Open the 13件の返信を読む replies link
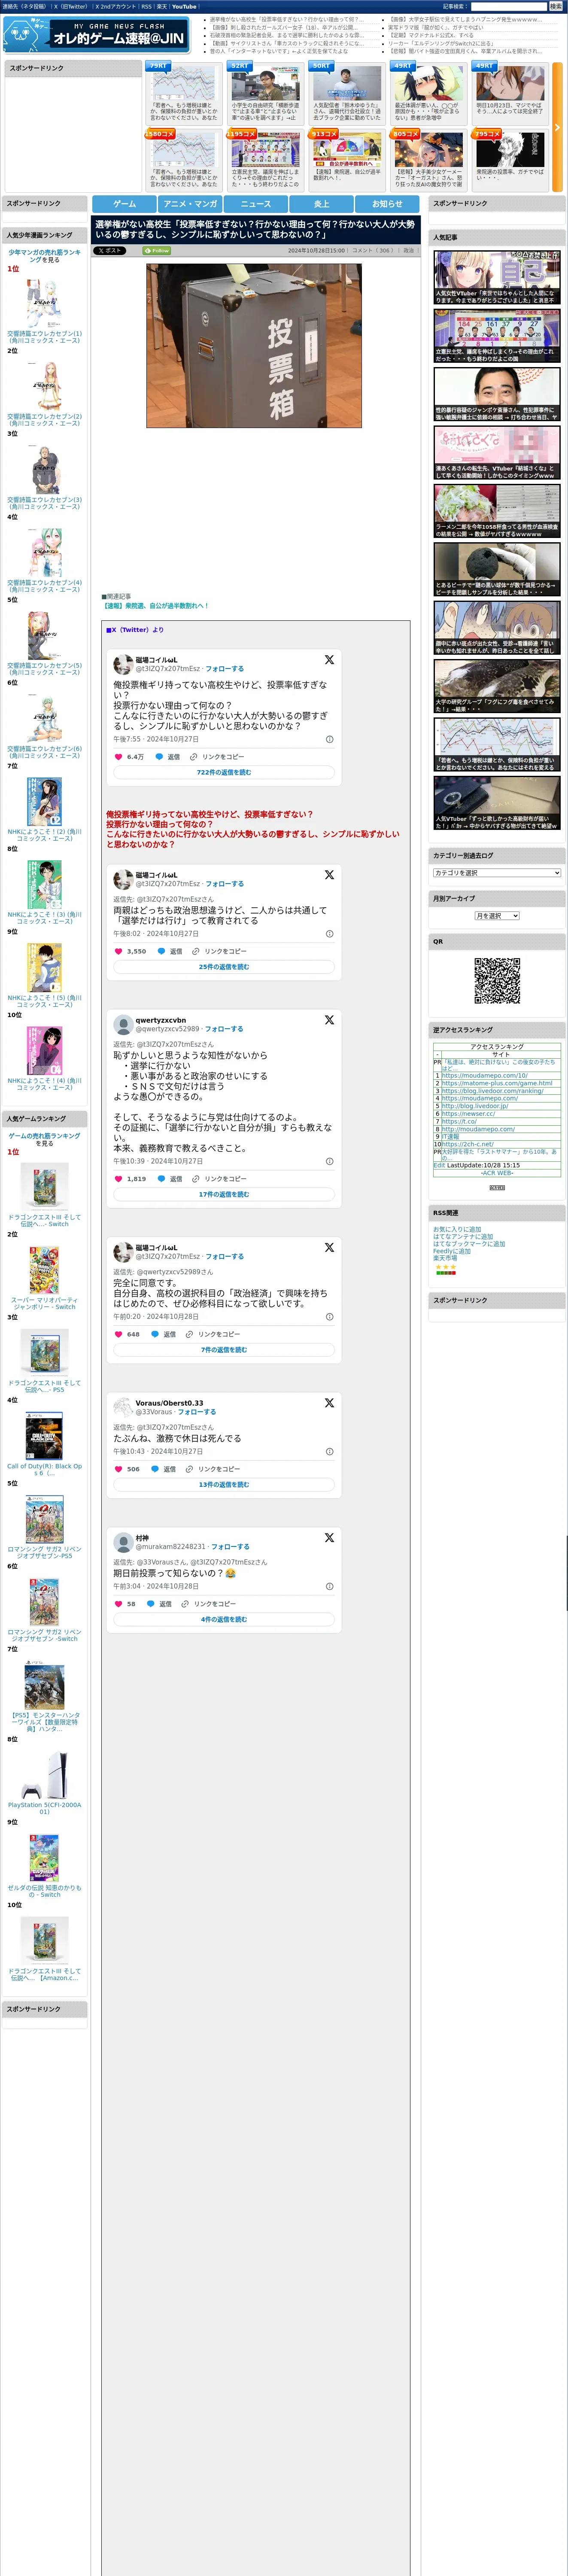Viewport: 568px width, 2576px height. point(224,1485)
